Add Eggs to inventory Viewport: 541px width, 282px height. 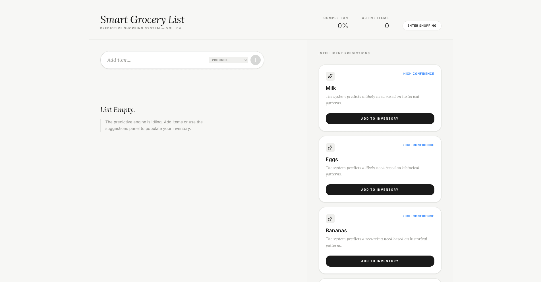[x=380, y=190]
